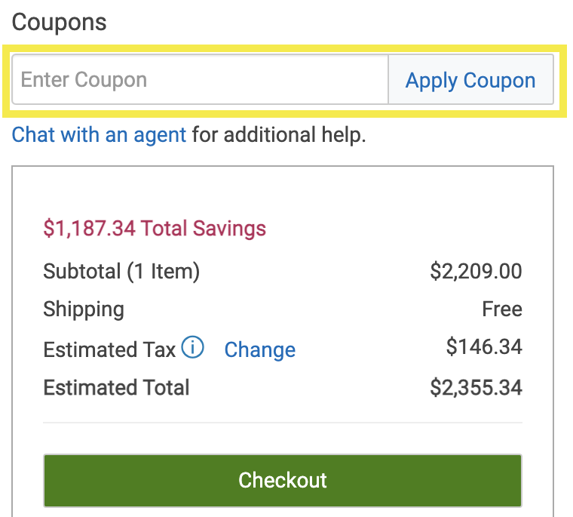This screenshot has height=517, width=573.
Task: Open the Chat with an agent link
Action: (99, 135)
